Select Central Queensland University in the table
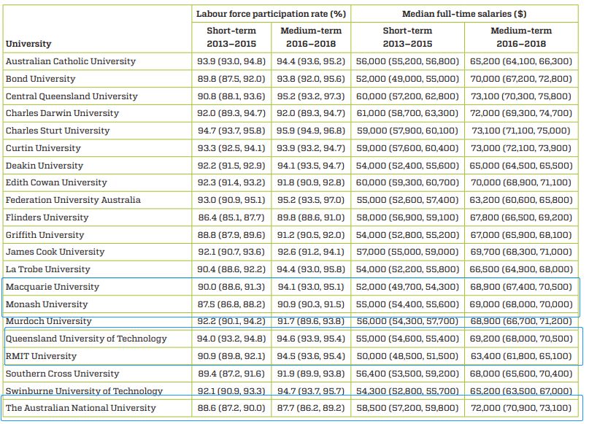Screen dimensions: 589x424 click(x=72, y=96)
